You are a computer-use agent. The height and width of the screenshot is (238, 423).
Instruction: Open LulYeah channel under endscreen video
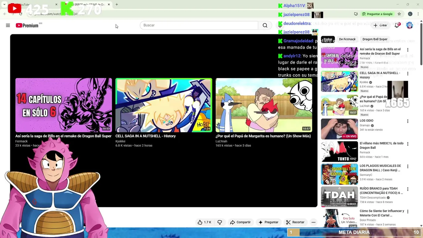coord(221,141)
